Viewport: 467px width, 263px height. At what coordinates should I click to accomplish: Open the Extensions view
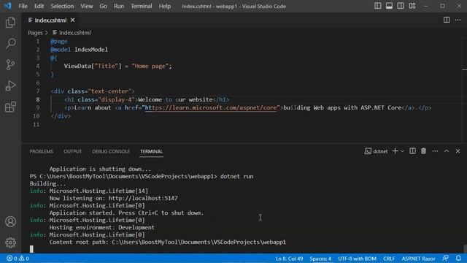[10, 107]
